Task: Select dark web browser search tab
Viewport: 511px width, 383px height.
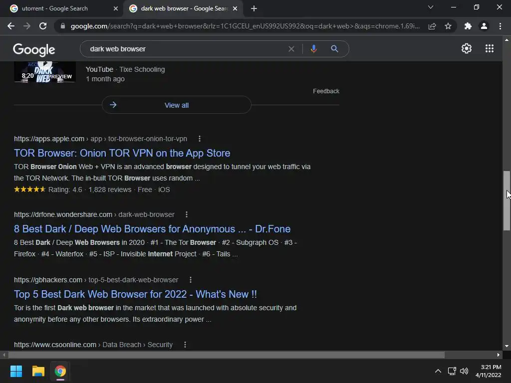Action: (184, 8)
